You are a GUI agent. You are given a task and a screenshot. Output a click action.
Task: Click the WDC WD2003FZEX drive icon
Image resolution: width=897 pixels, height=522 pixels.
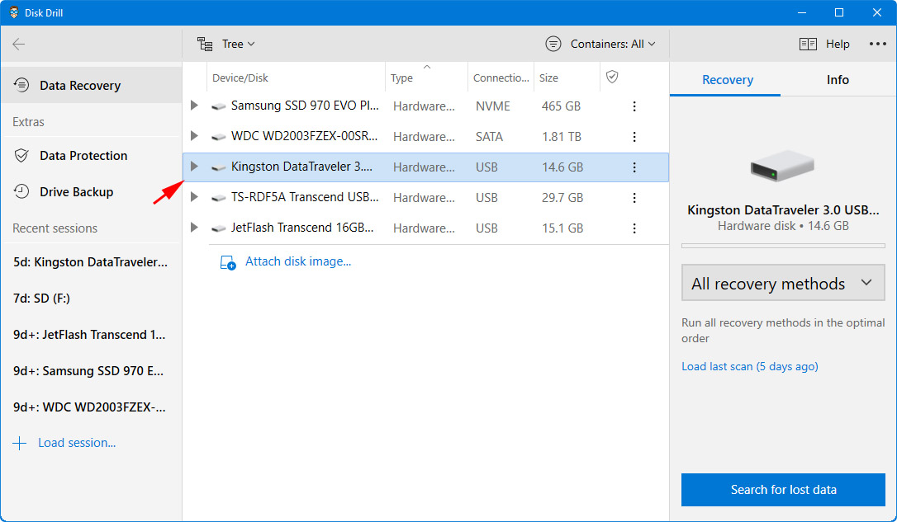[x=218, y=137]
